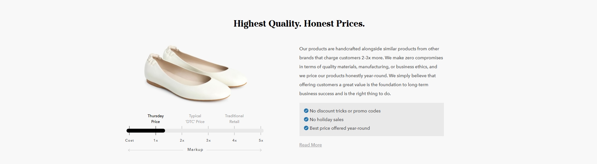Screen dimensions: 597x164
Task: Click the white ballet flats product image
Action: click(x=195, y=73)
